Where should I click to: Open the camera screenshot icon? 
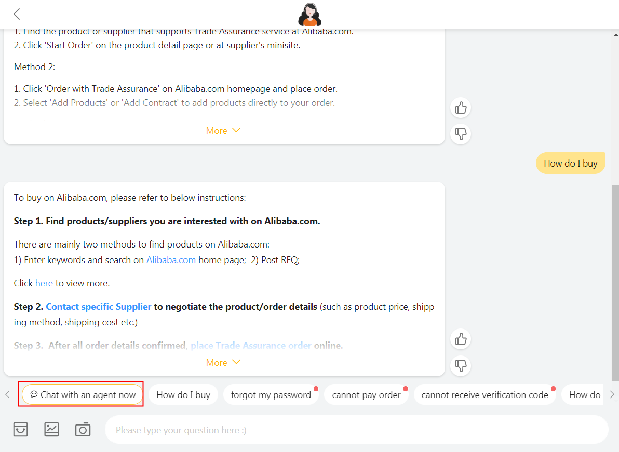[83, 429]
